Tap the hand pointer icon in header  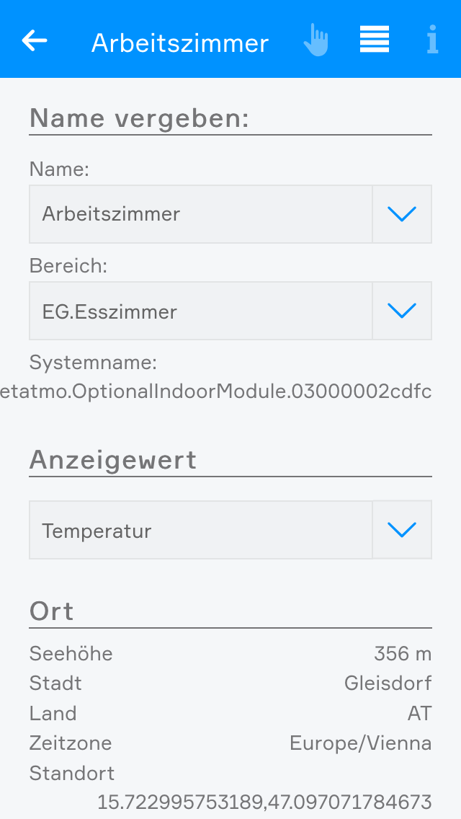coord(315,40)
